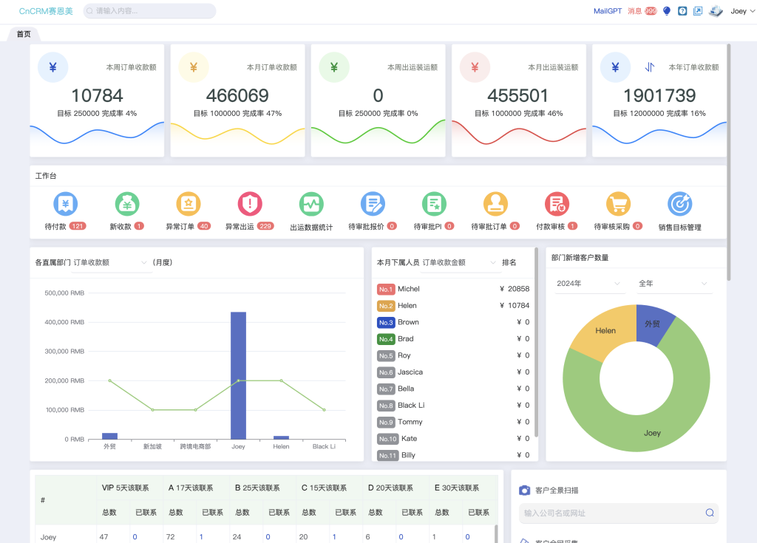Viewport: 757px width, 543px height.
Task: Open the 新收款 new receipt icon
Action: click(127, 204)
